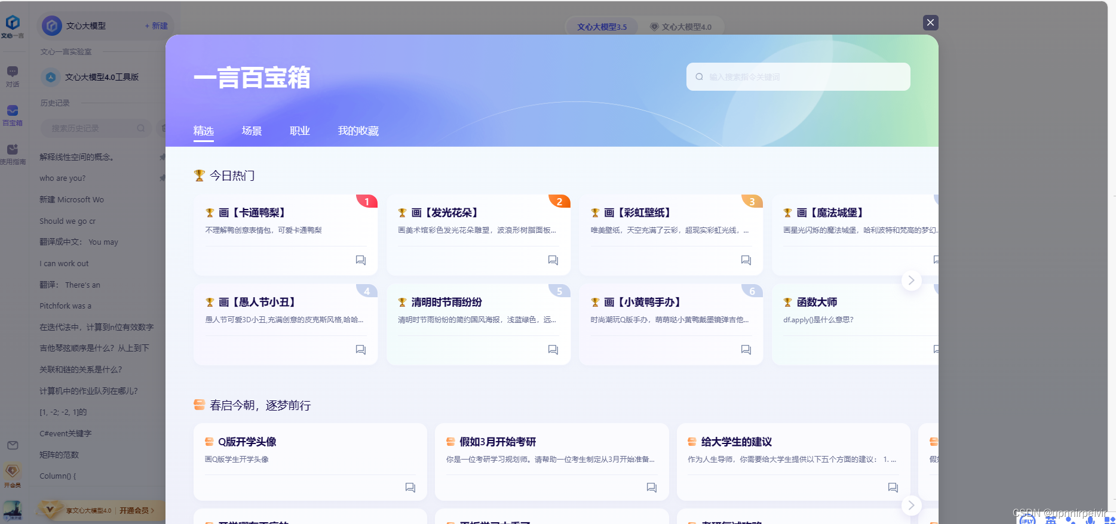Open the Q版开学头像 card

coord(310,462)
